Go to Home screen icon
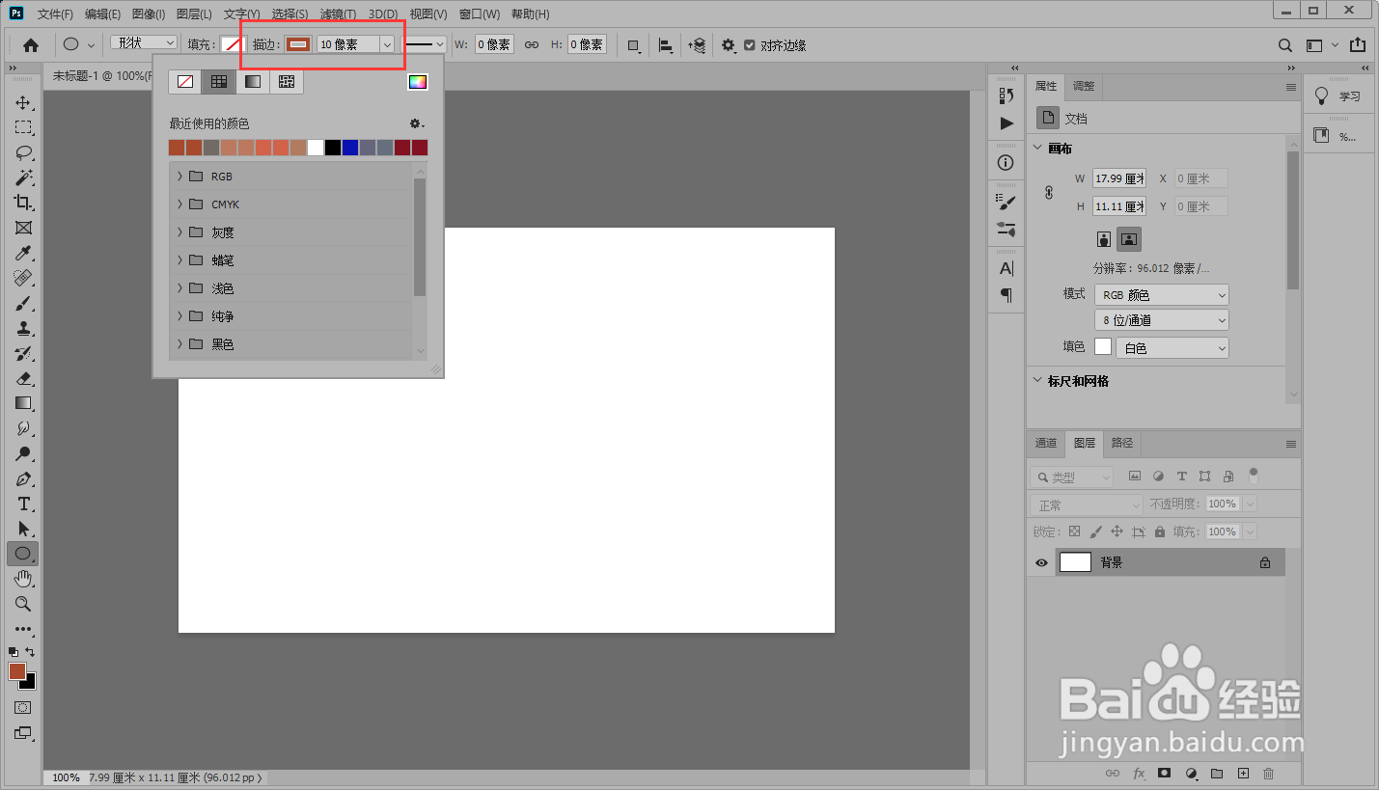 (31, 44)
